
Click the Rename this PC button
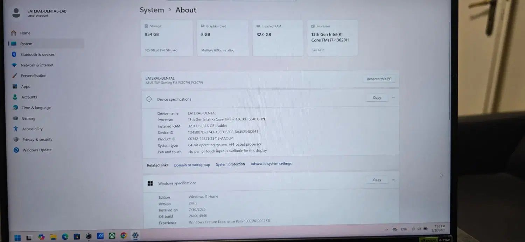pyautogui.click(x=379, y=79)
